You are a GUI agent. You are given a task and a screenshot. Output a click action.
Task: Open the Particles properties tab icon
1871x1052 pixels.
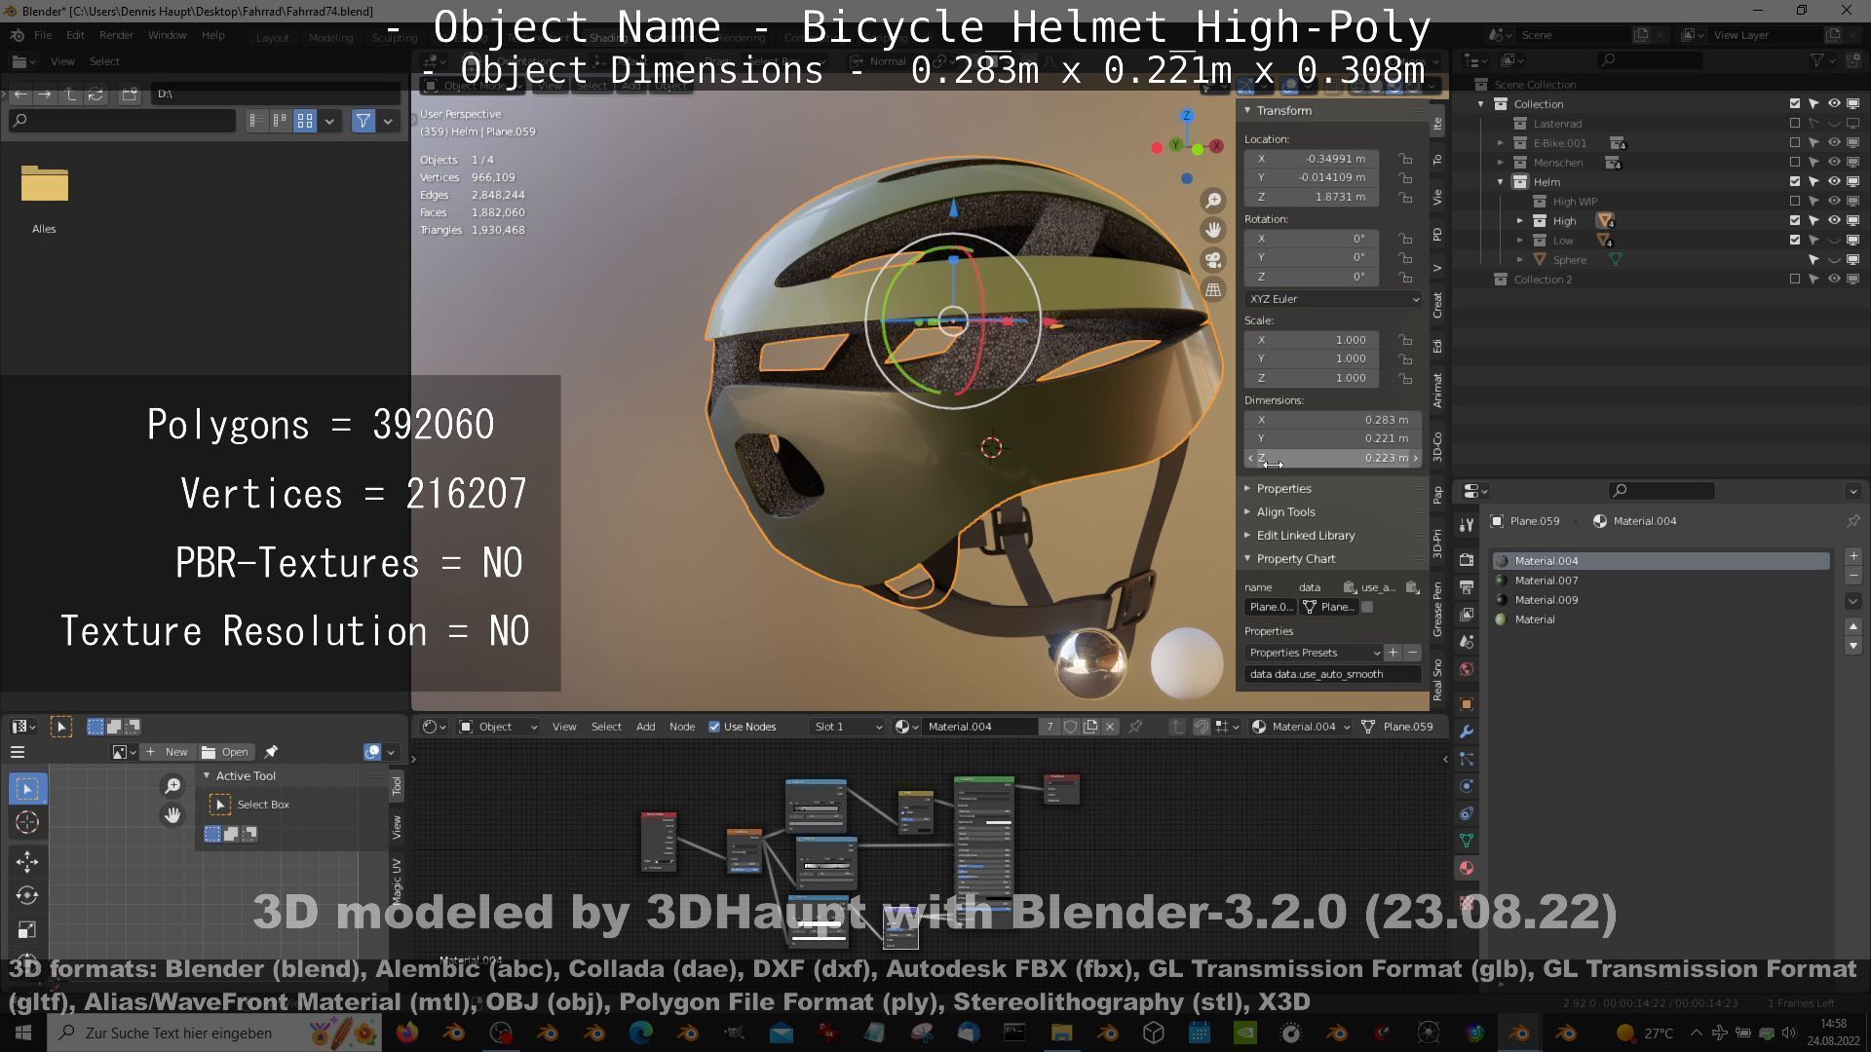pos(1467,759)
